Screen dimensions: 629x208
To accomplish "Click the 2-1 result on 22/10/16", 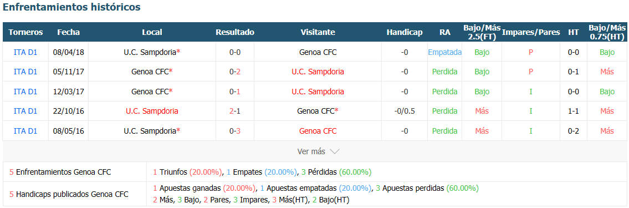I will point(235,111).
